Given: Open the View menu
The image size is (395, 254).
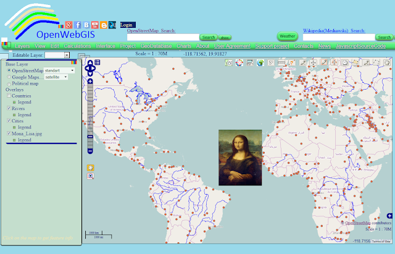Looking at the screenshot, I should [40, 46].
